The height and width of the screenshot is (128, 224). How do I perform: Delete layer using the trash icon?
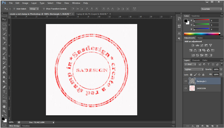217,126
